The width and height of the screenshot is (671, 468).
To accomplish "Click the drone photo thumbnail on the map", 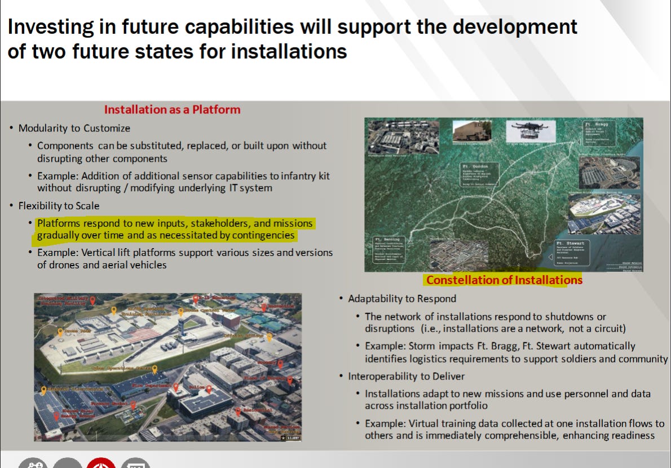I will coord(531,131).
